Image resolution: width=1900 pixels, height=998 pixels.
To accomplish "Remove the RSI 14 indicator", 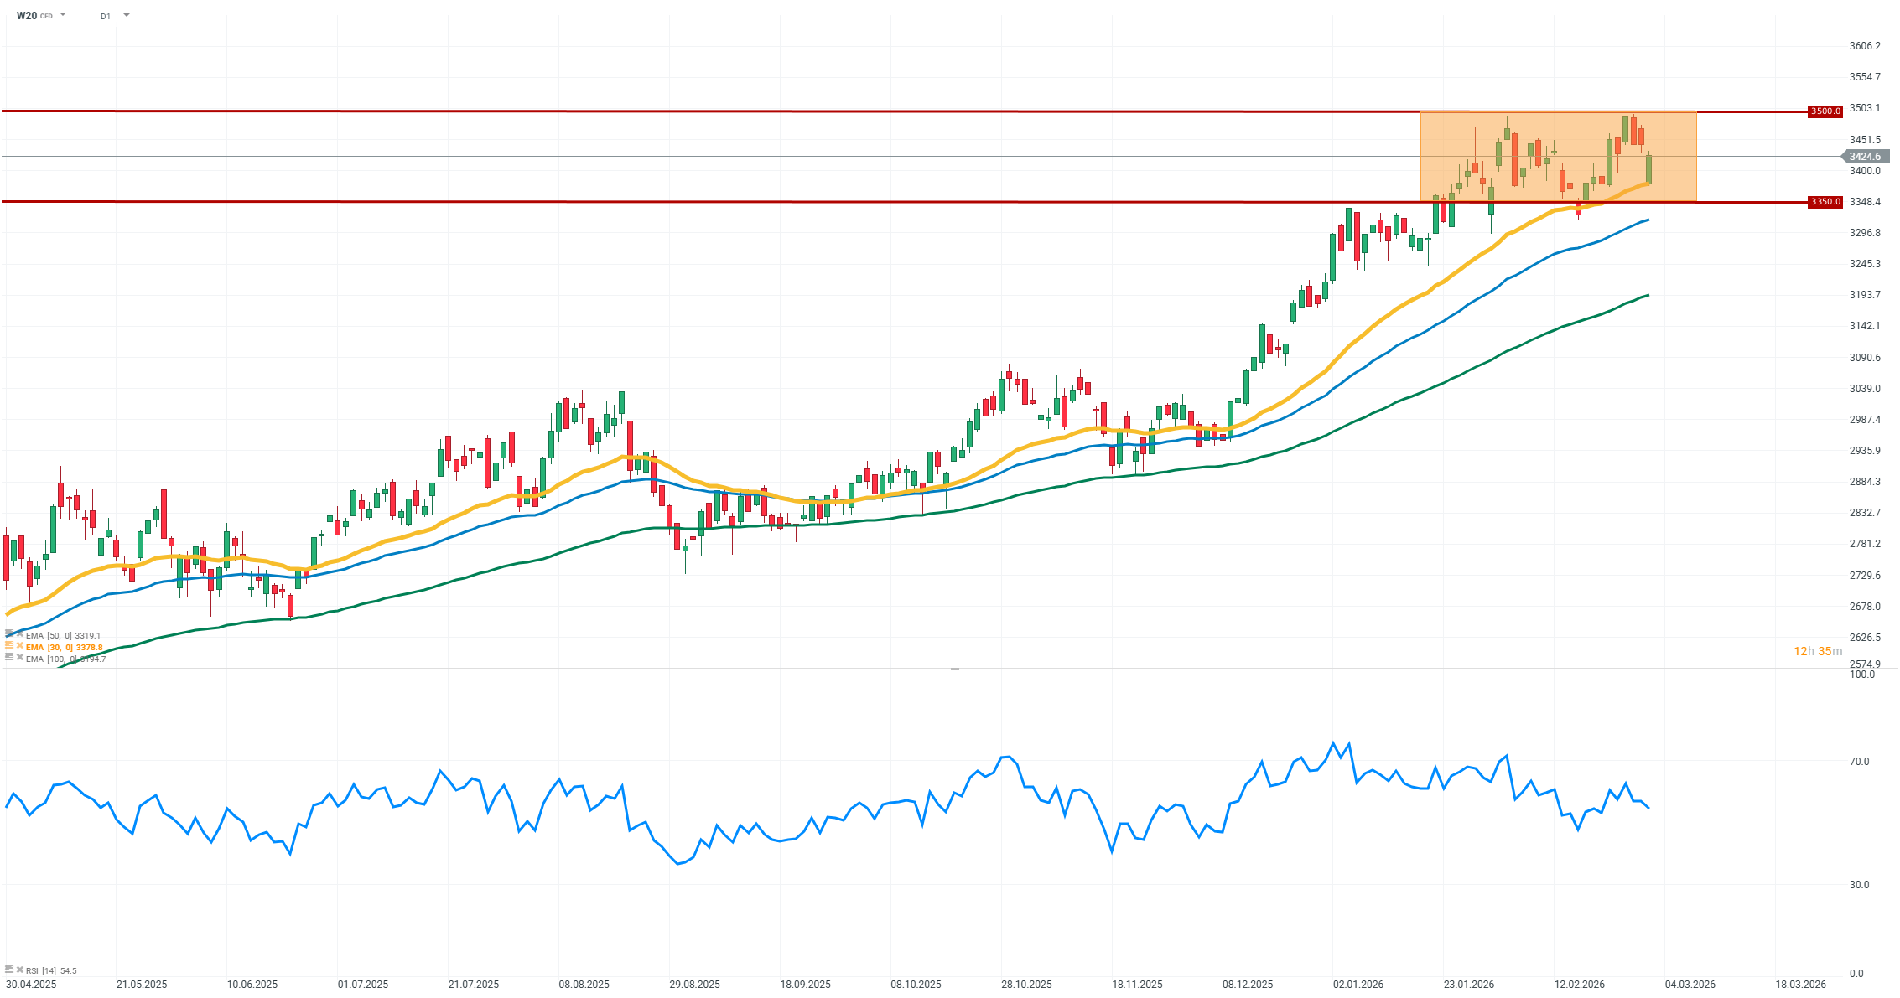I will point(19,970).
